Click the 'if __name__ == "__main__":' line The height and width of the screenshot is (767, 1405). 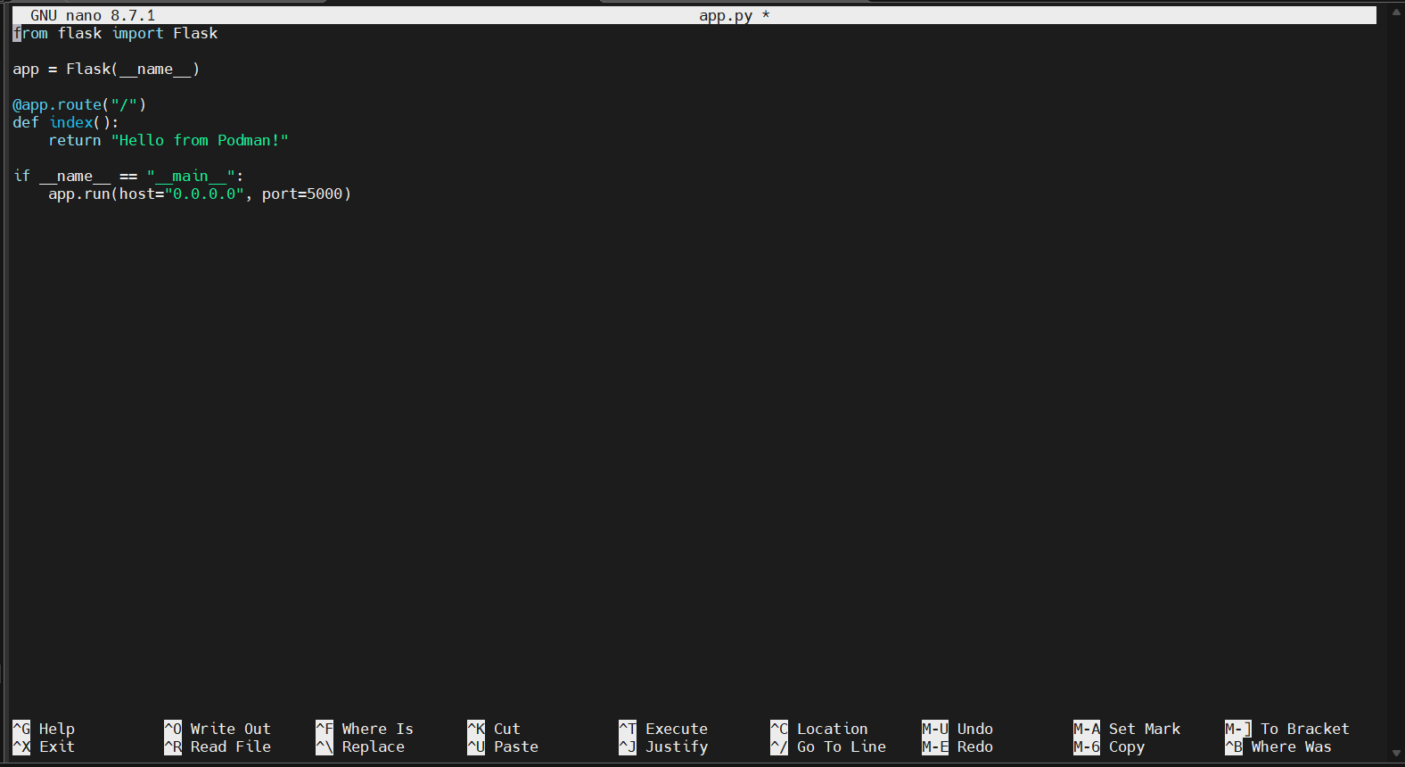click(128, 176)
